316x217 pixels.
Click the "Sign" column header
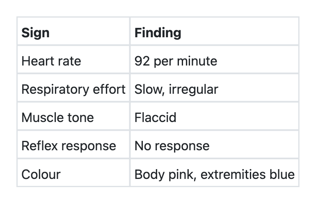click(x=36, y=33)
